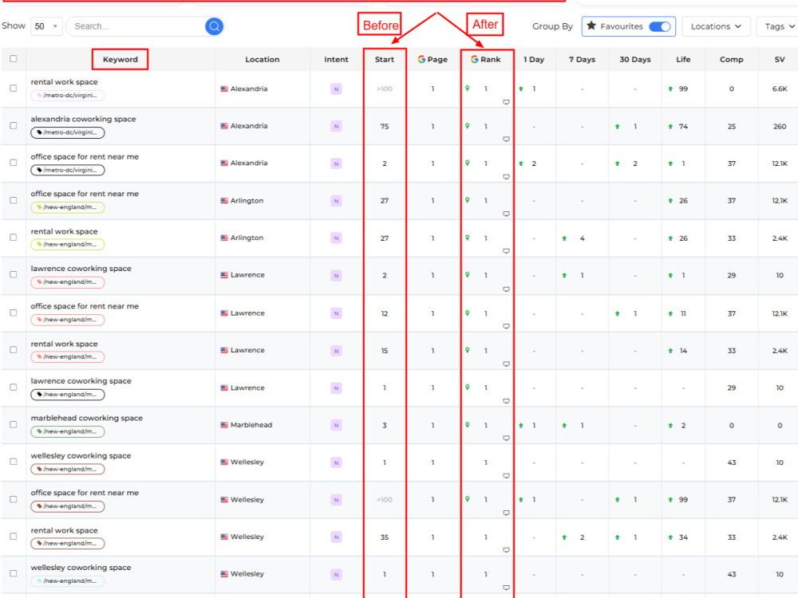Click intent N badge for alexandria coworking space

336,126
